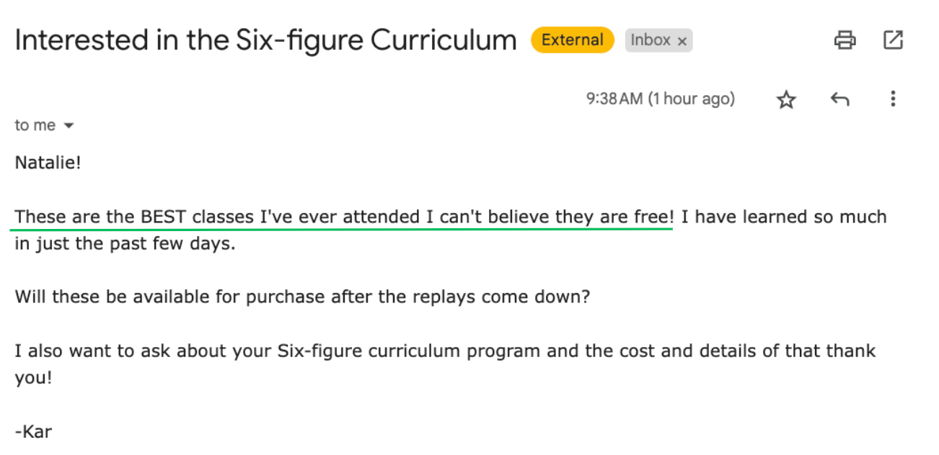
Task: Click the Inbox label tag
Action: pyautogui.click(x=651, y=40)
